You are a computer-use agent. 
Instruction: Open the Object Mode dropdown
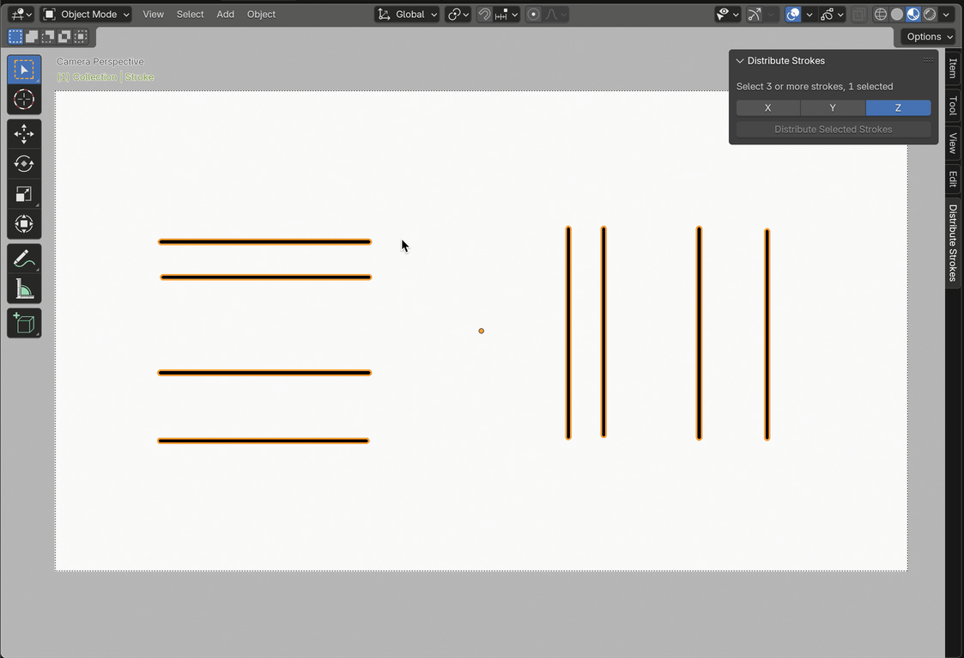click(x=86, y=15)
